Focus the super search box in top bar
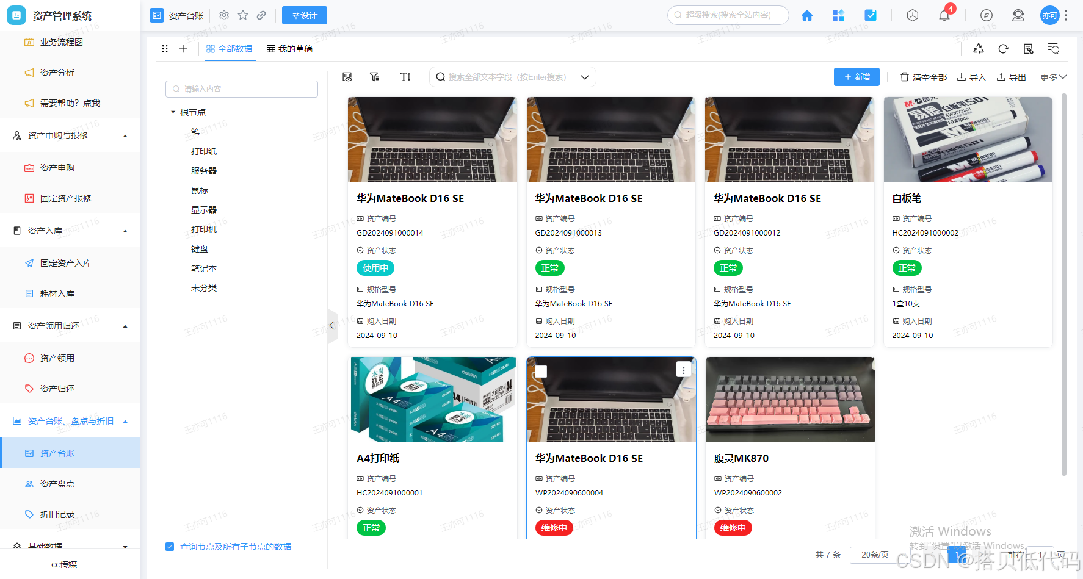The image size is (1083, 579). [728, 15]
